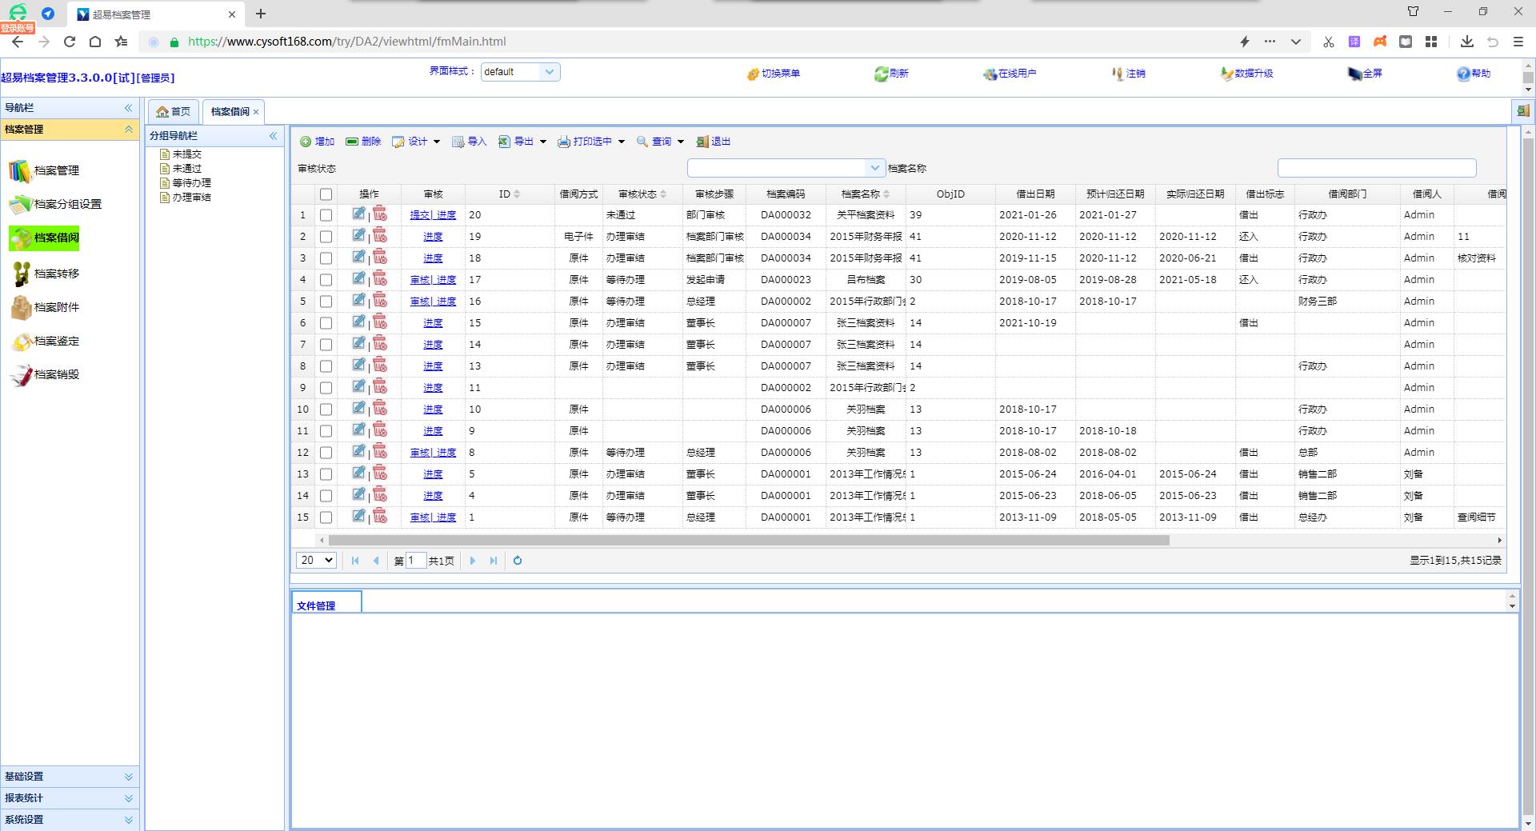Click the 导入 (Import) toolbar icon
Viewport: 1536px width, 831px height.
pyautogui.click(x=458, y=142)
